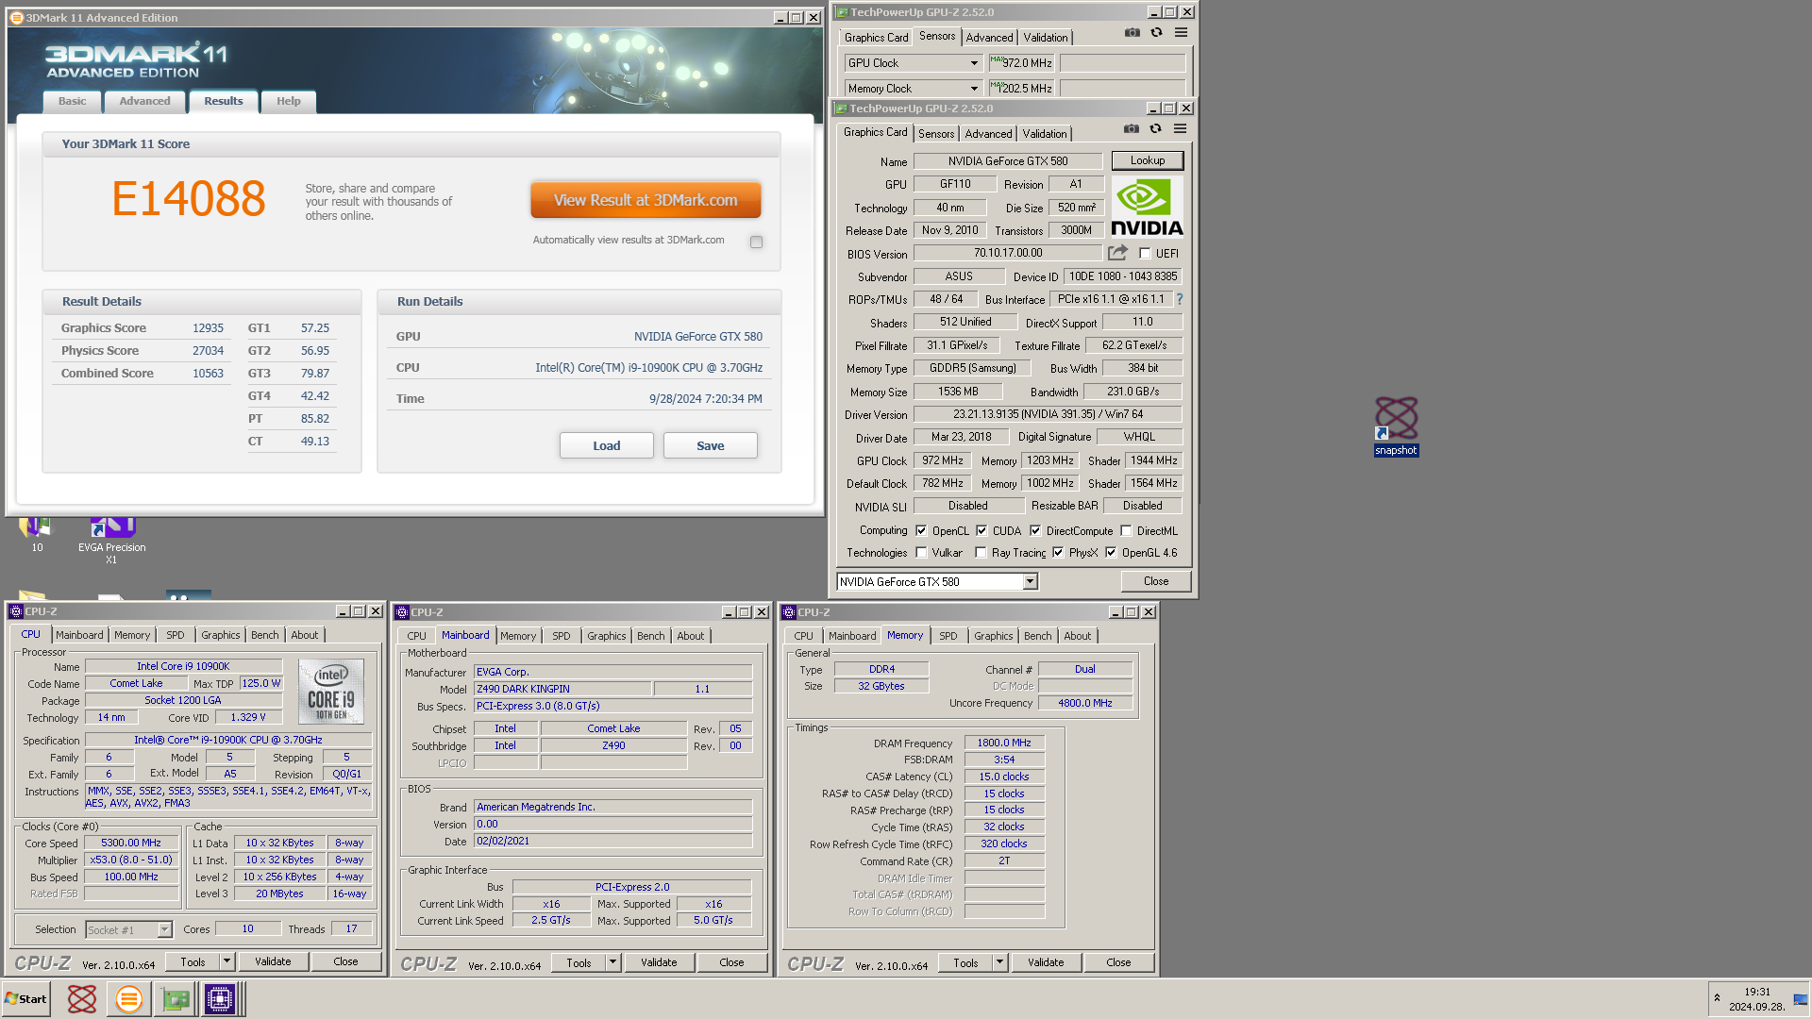Viewport: 1812px width, 1019px height.
Task: Open the 3DMark Help tab
Action: coord(289,101)
